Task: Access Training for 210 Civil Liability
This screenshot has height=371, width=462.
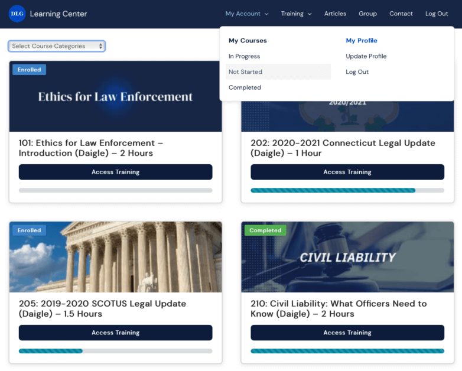Action: point(347,333)
